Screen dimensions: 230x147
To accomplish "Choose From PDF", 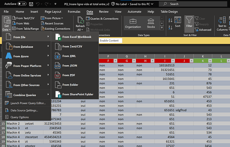I will tap(75, 75).
